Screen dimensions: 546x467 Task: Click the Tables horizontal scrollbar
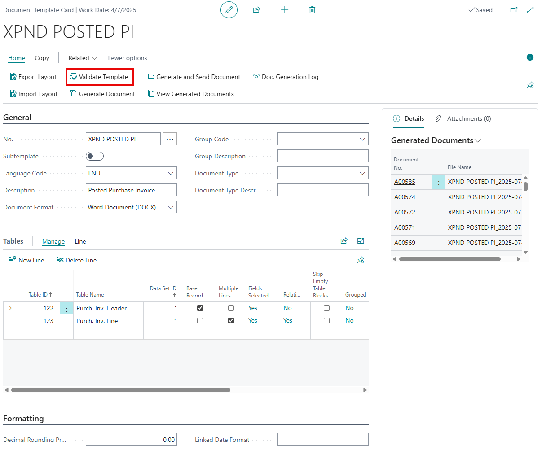(121, 390)
